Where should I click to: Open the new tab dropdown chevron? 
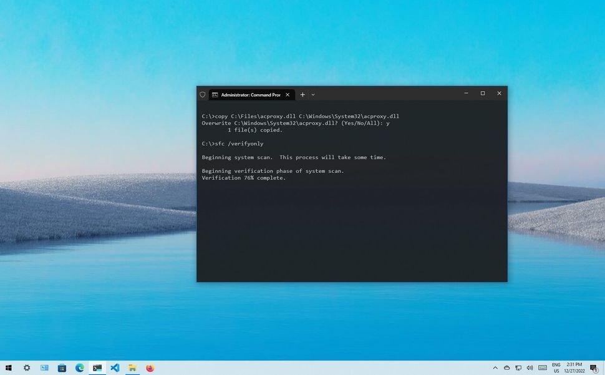(312, 94)
